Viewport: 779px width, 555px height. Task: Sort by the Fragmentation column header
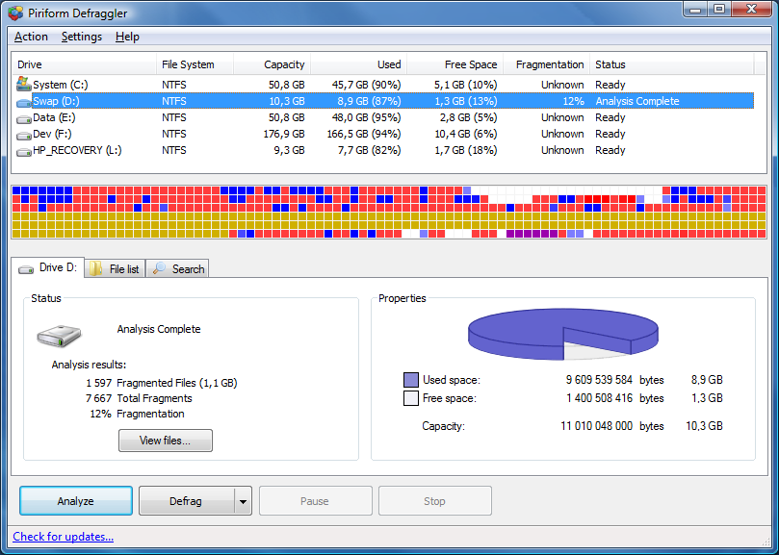tap(547, 64)
